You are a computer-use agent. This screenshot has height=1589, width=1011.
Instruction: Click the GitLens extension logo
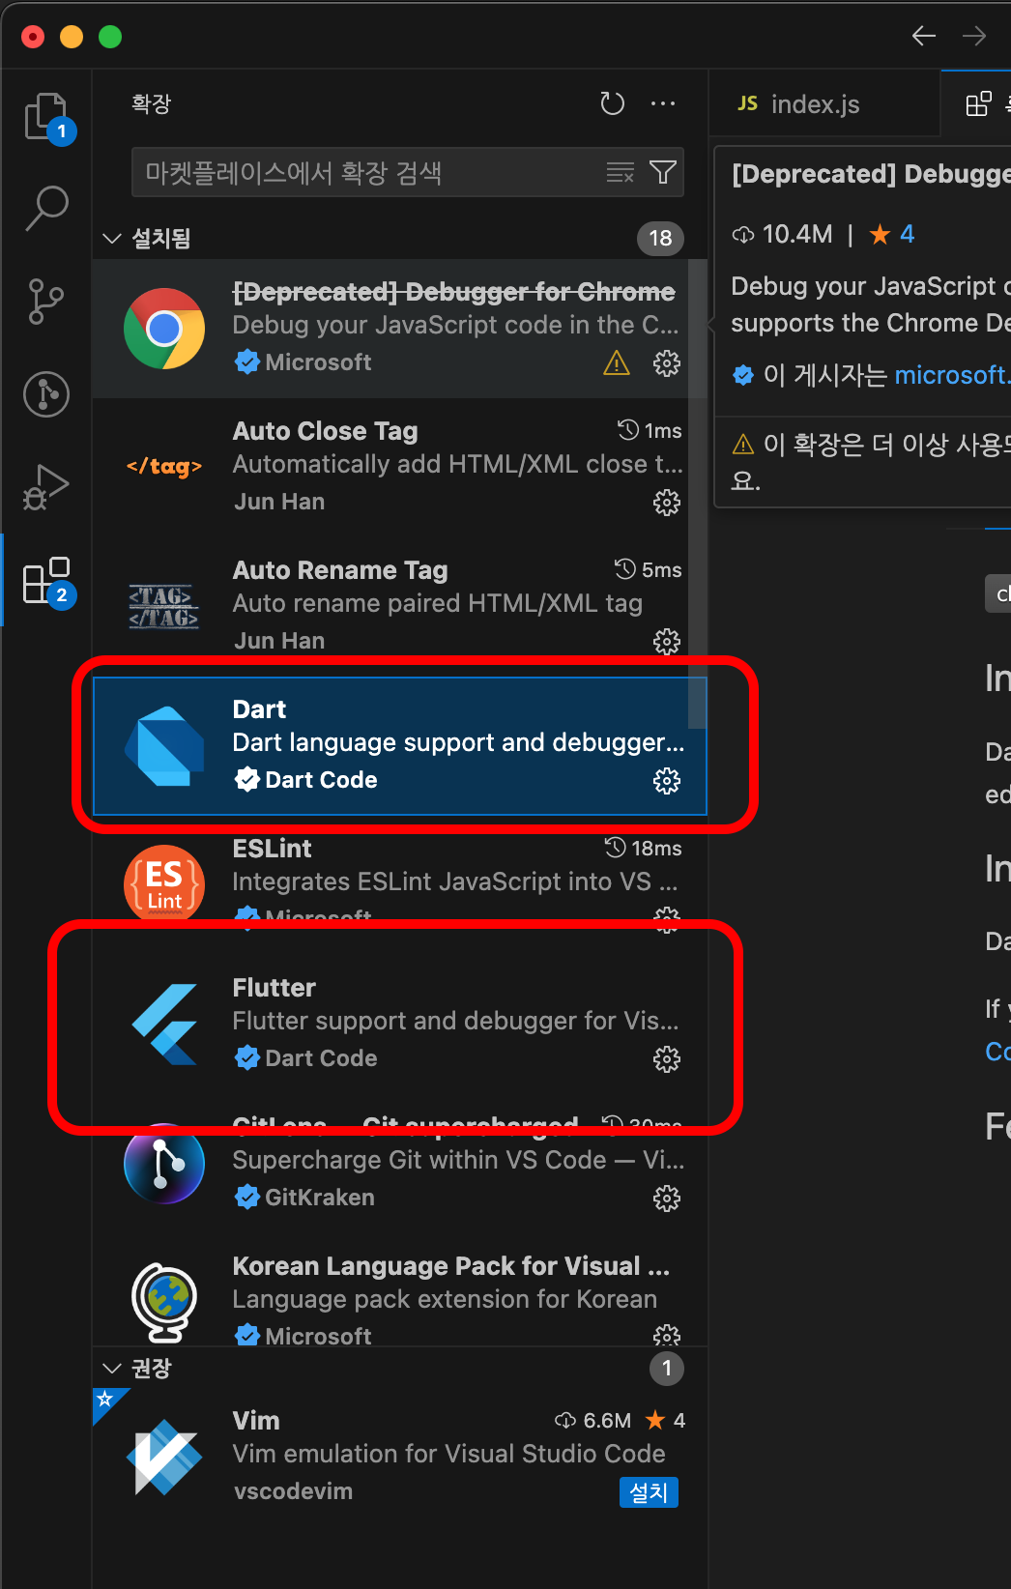click(164, 1164)
